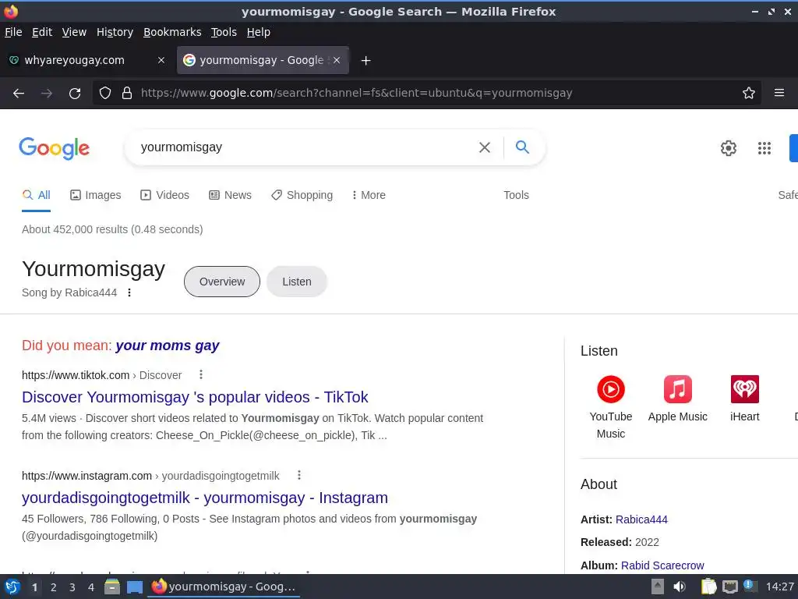This screenshot has width=798, height=599.
Task: Open the clipboard tray icon
Action: pos(708,587)
